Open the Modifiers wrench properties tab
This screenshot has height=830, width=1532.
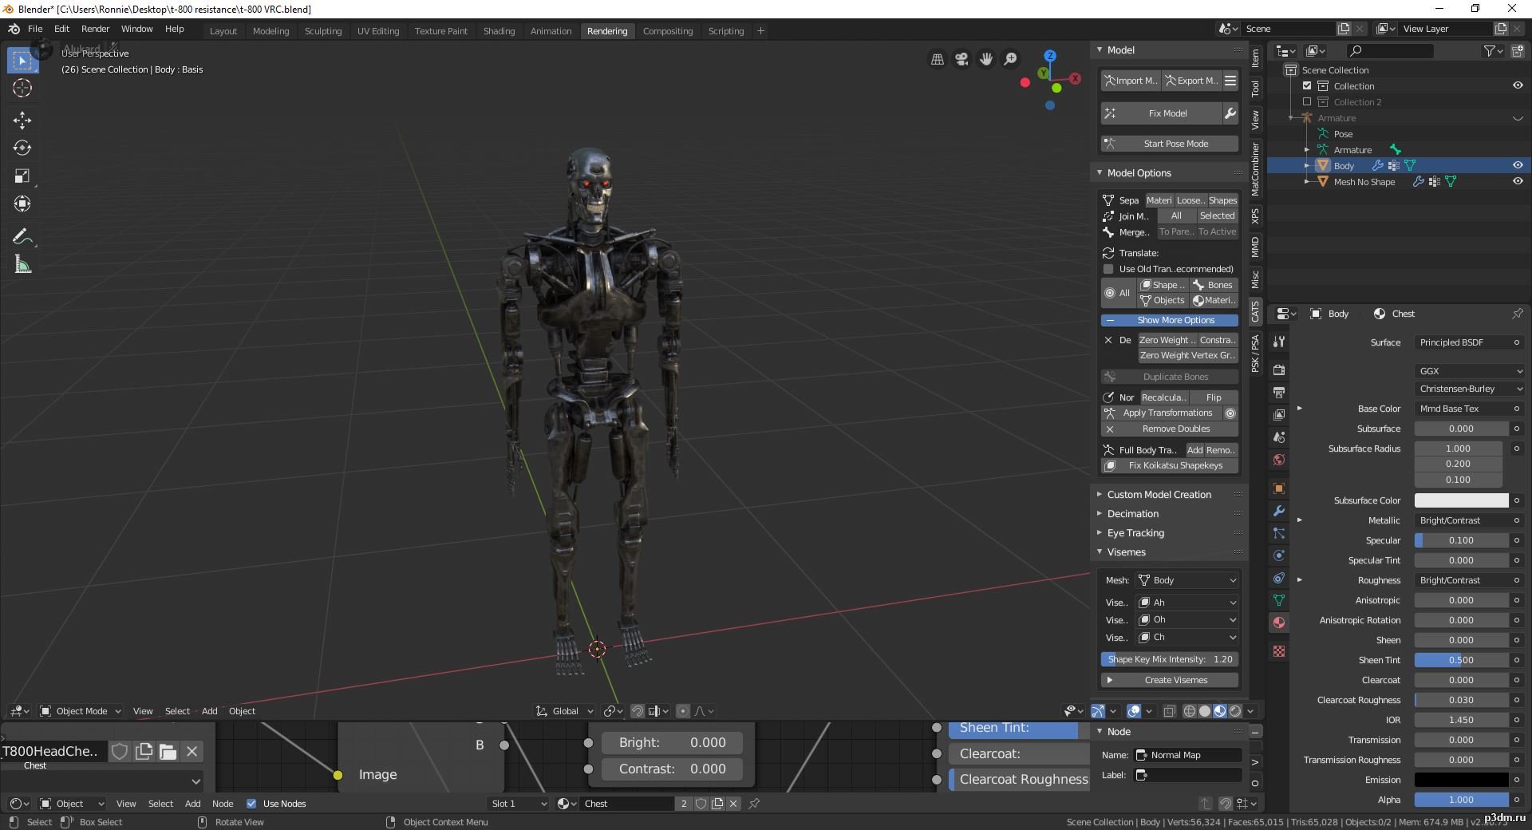pyautogui.click(x=1279, y=511)
